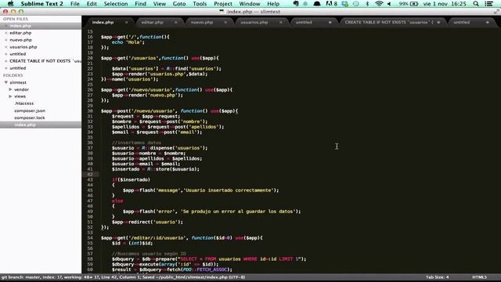The height and width of the screenshot is (282, 501).
Task: Open the Notification Center list icon
Action: point(488,4)
